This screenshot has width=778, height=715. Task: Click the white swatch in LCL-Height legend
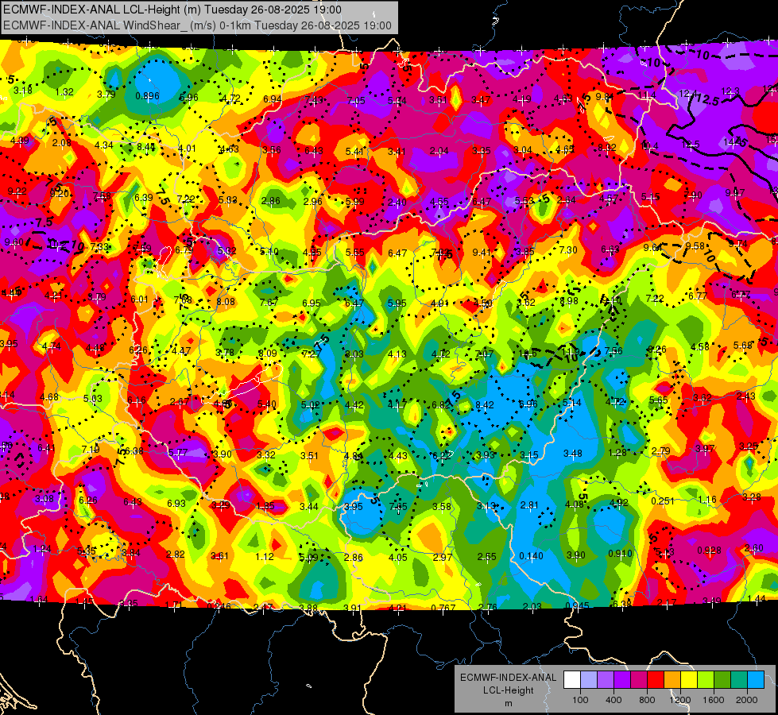point(572,680)
